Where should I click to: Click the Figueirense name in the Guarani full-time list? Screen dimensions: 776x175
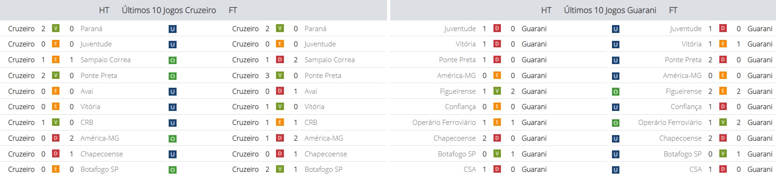684,91
